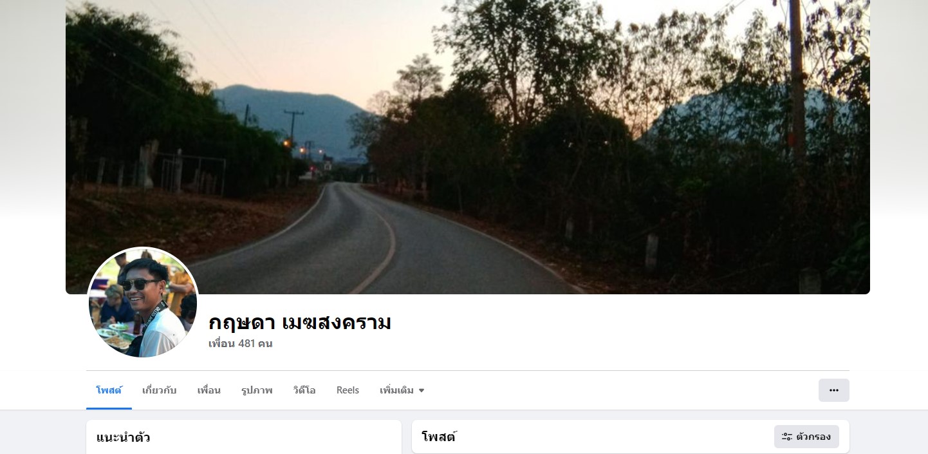Open the three-dot profile options menu

coord(833,390)
